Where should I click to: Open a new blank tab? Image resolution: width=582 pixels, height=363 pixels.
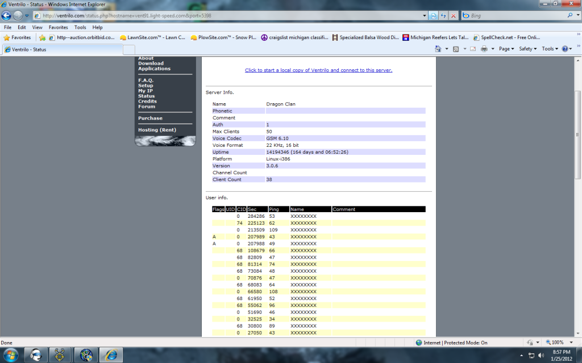(129, 50)
